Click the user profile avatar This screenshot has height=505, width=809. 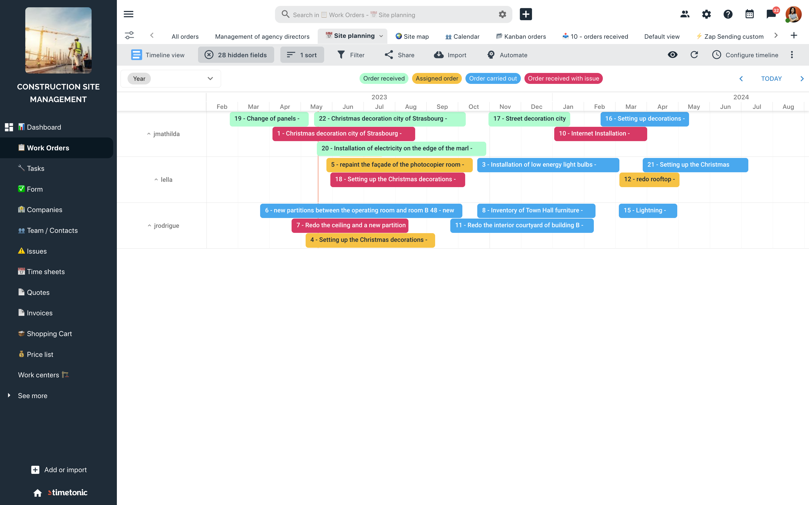(x=793, y=14)
